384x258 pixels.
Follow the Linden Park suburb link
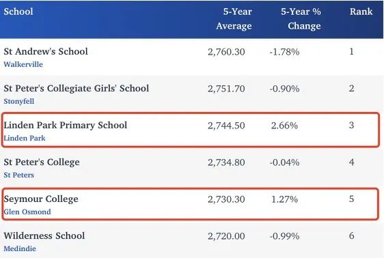[x=25, y=138]
